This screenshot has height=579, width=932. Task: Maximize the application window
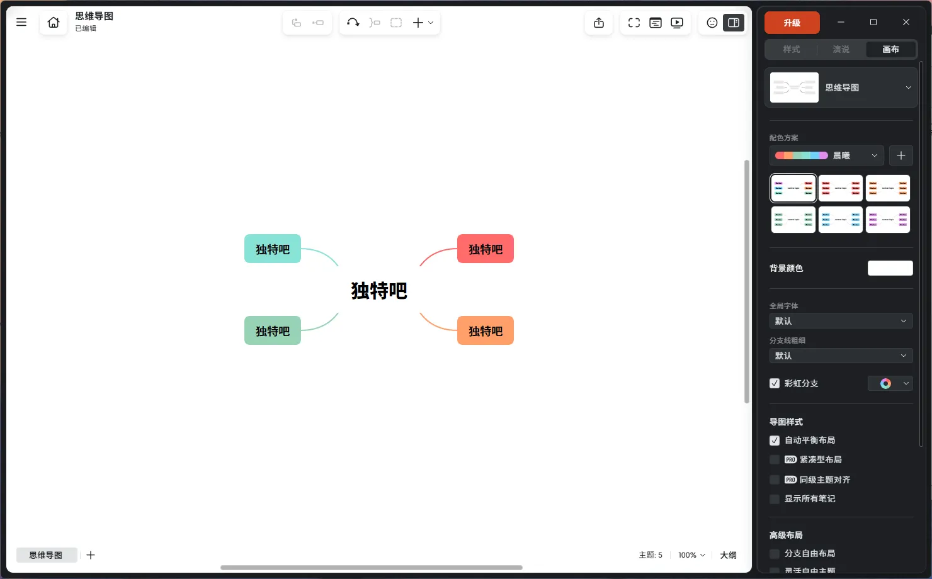pyautogui.click(x=873, y=22)
